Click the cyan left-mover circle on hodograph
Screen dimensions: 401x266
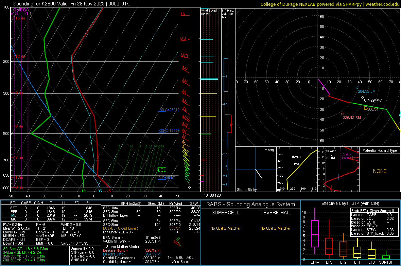[357, 88]
